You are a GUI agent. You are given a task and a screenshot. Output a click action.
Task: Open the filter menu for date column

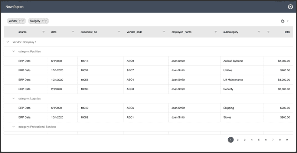(x=73, y=32)
